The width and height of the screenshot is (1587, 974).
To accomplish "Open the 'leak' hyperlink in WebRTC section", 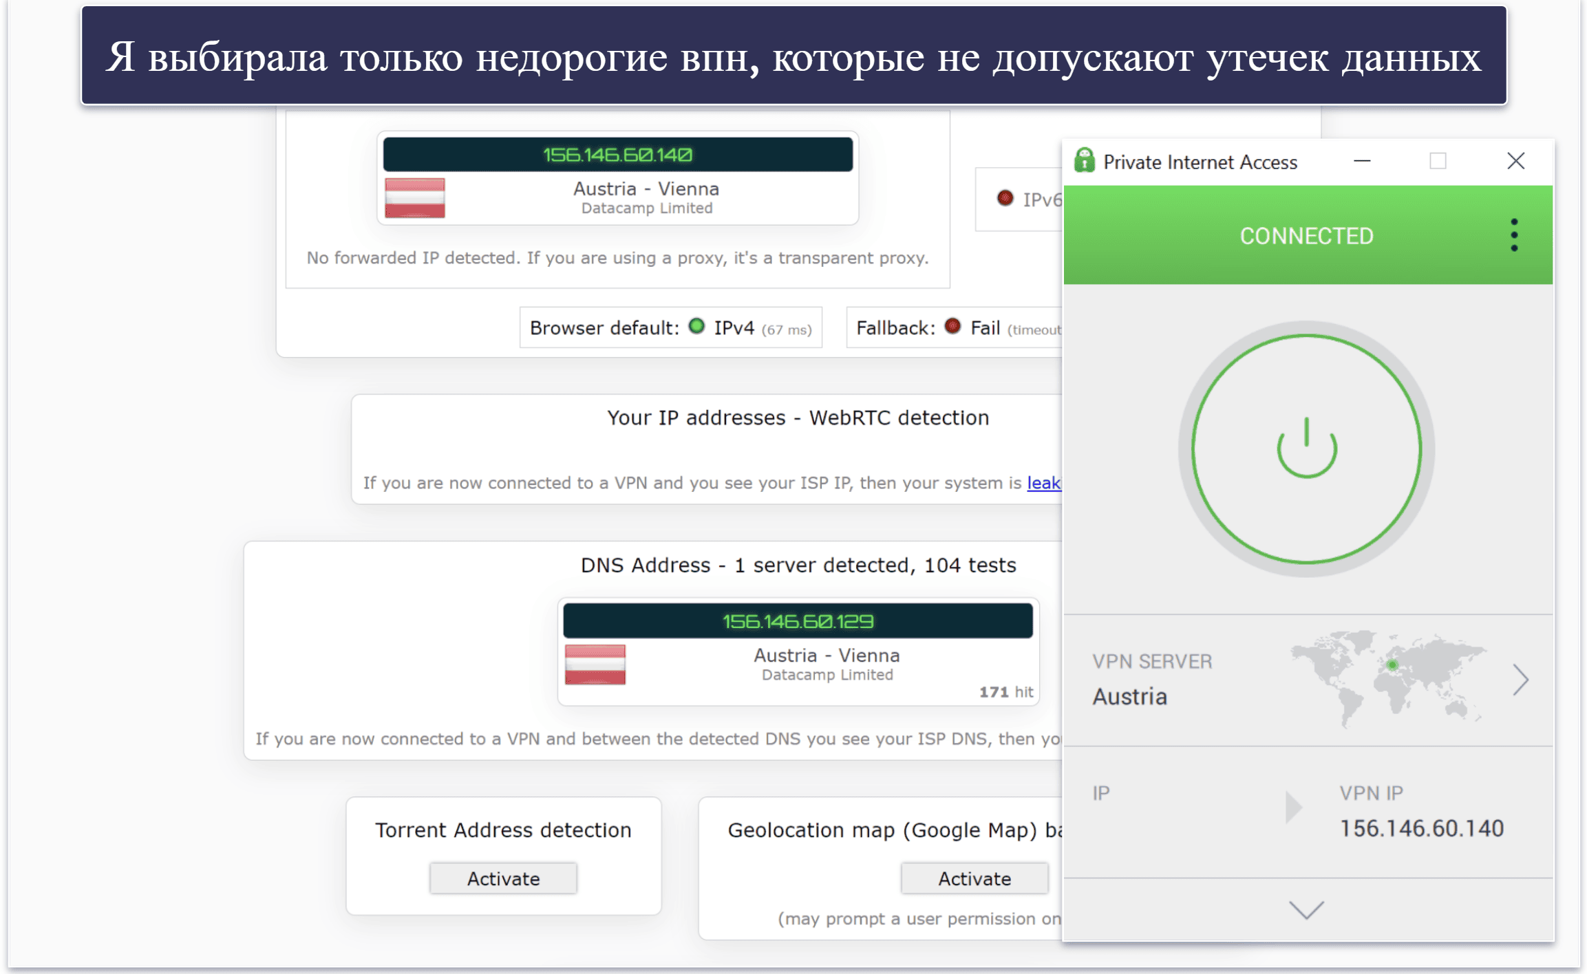I will (x=1044, y=483).
